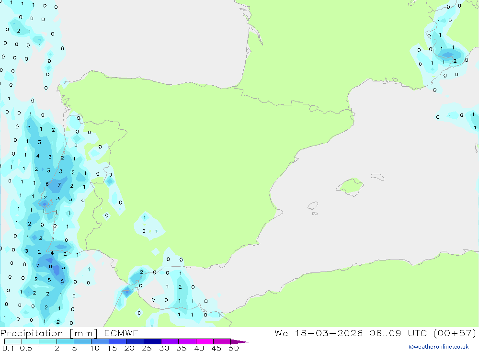This screenshot has width=479, height=351.
Task: Pick the 10–15 mm legend color swatch
Action: (x=100, y=341)
